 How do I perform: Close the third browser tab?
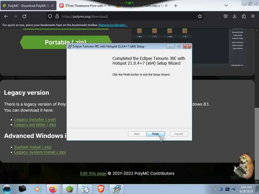pyautogui.click(x=166, y=6)
